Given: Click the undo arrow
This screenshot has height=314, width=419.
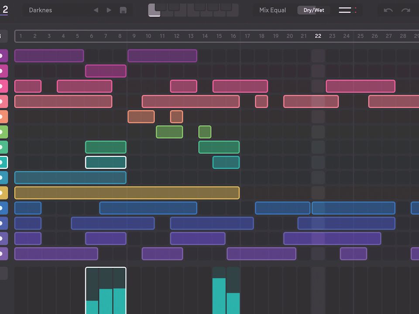Looking at the screenshot, I should coord(388,10).
